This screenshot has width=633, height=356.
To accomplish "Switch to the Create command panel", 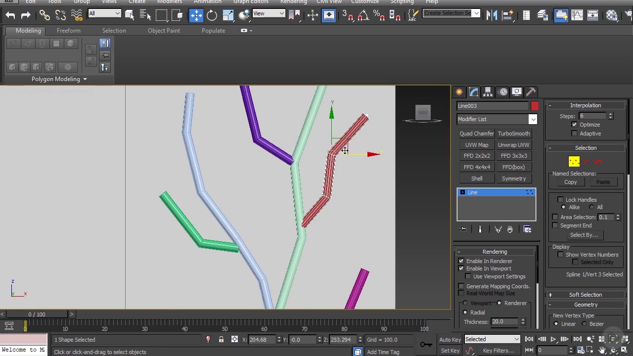I will [459, 92].
